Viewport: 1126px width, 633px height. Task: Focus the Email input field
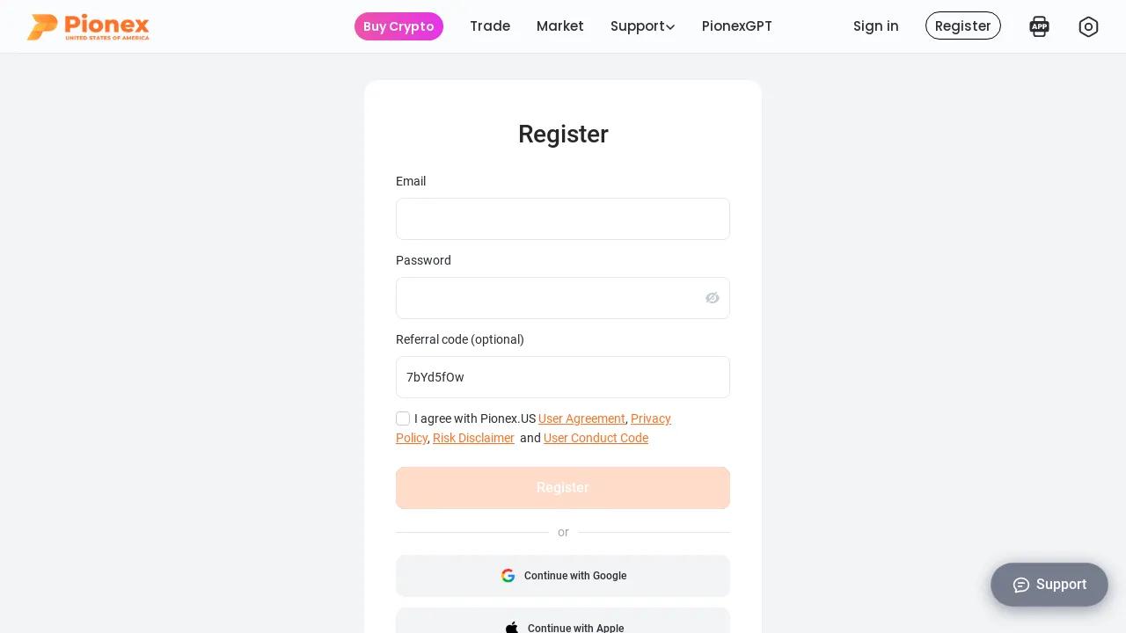tap(563, 219)
